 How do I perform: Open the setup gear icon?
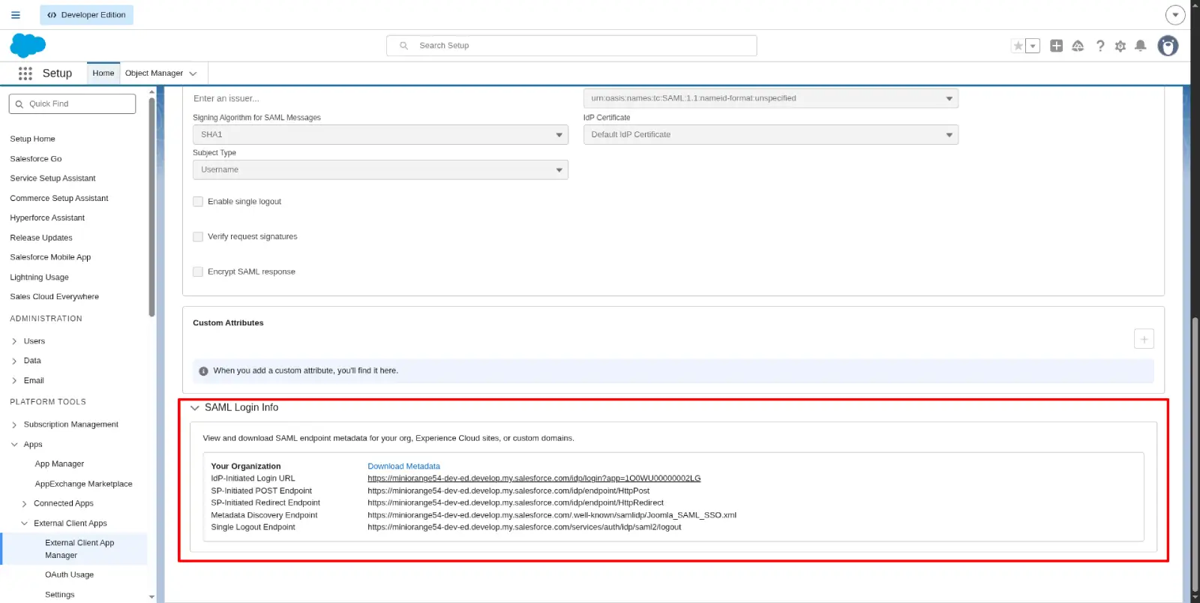click(x=1120, y=46)
